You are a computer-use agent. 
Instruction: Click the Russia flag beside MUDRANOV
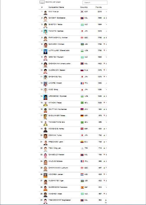click(x=82, y=70)
